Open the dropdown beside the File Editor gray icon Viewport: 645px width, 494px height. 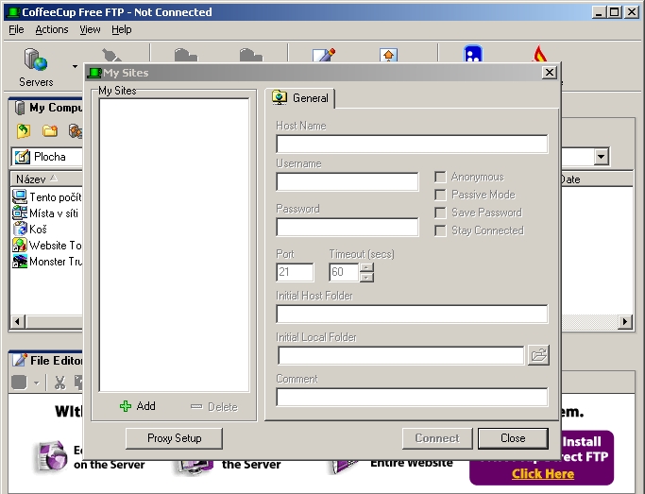pyautogui.click(x=37, y=383)
